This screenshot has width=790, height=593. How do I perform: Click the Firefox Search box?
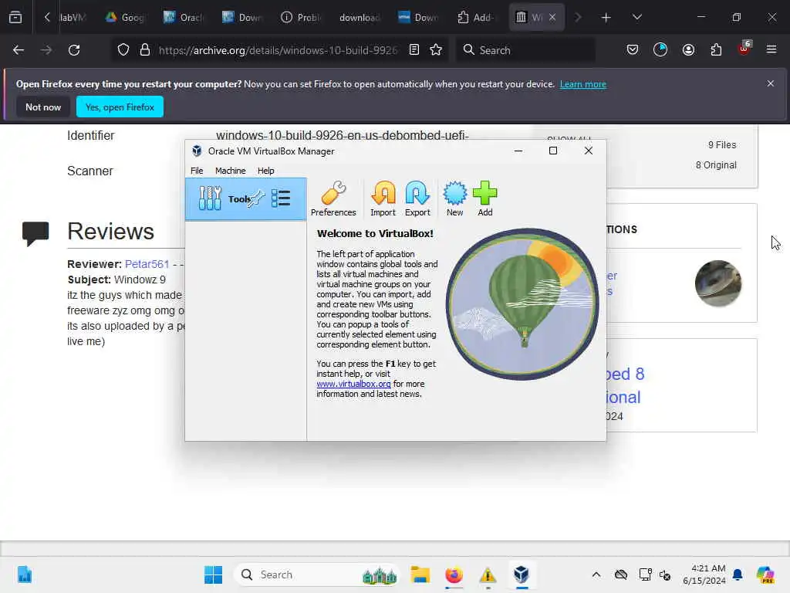525,50
